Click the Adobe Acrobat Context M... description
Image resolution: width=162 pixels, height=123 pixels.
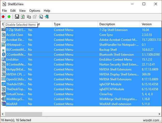tap(119, 40)
